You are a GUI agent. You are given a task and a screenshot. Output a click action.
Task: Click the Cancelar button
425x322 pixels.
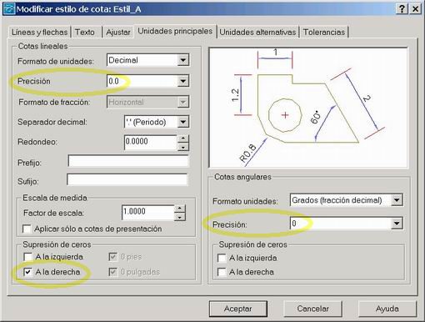point(312,309)
